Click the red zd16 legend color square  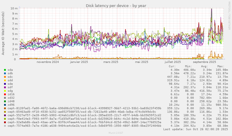point(5,94)
